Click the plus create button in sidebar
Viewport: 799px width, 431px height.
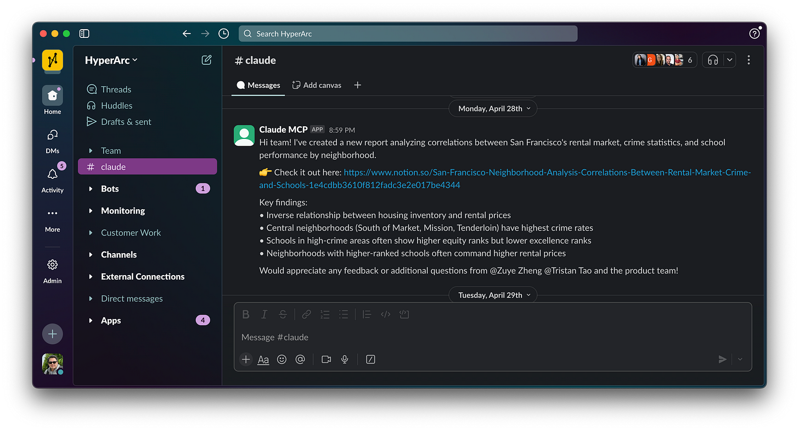(53, 334)
